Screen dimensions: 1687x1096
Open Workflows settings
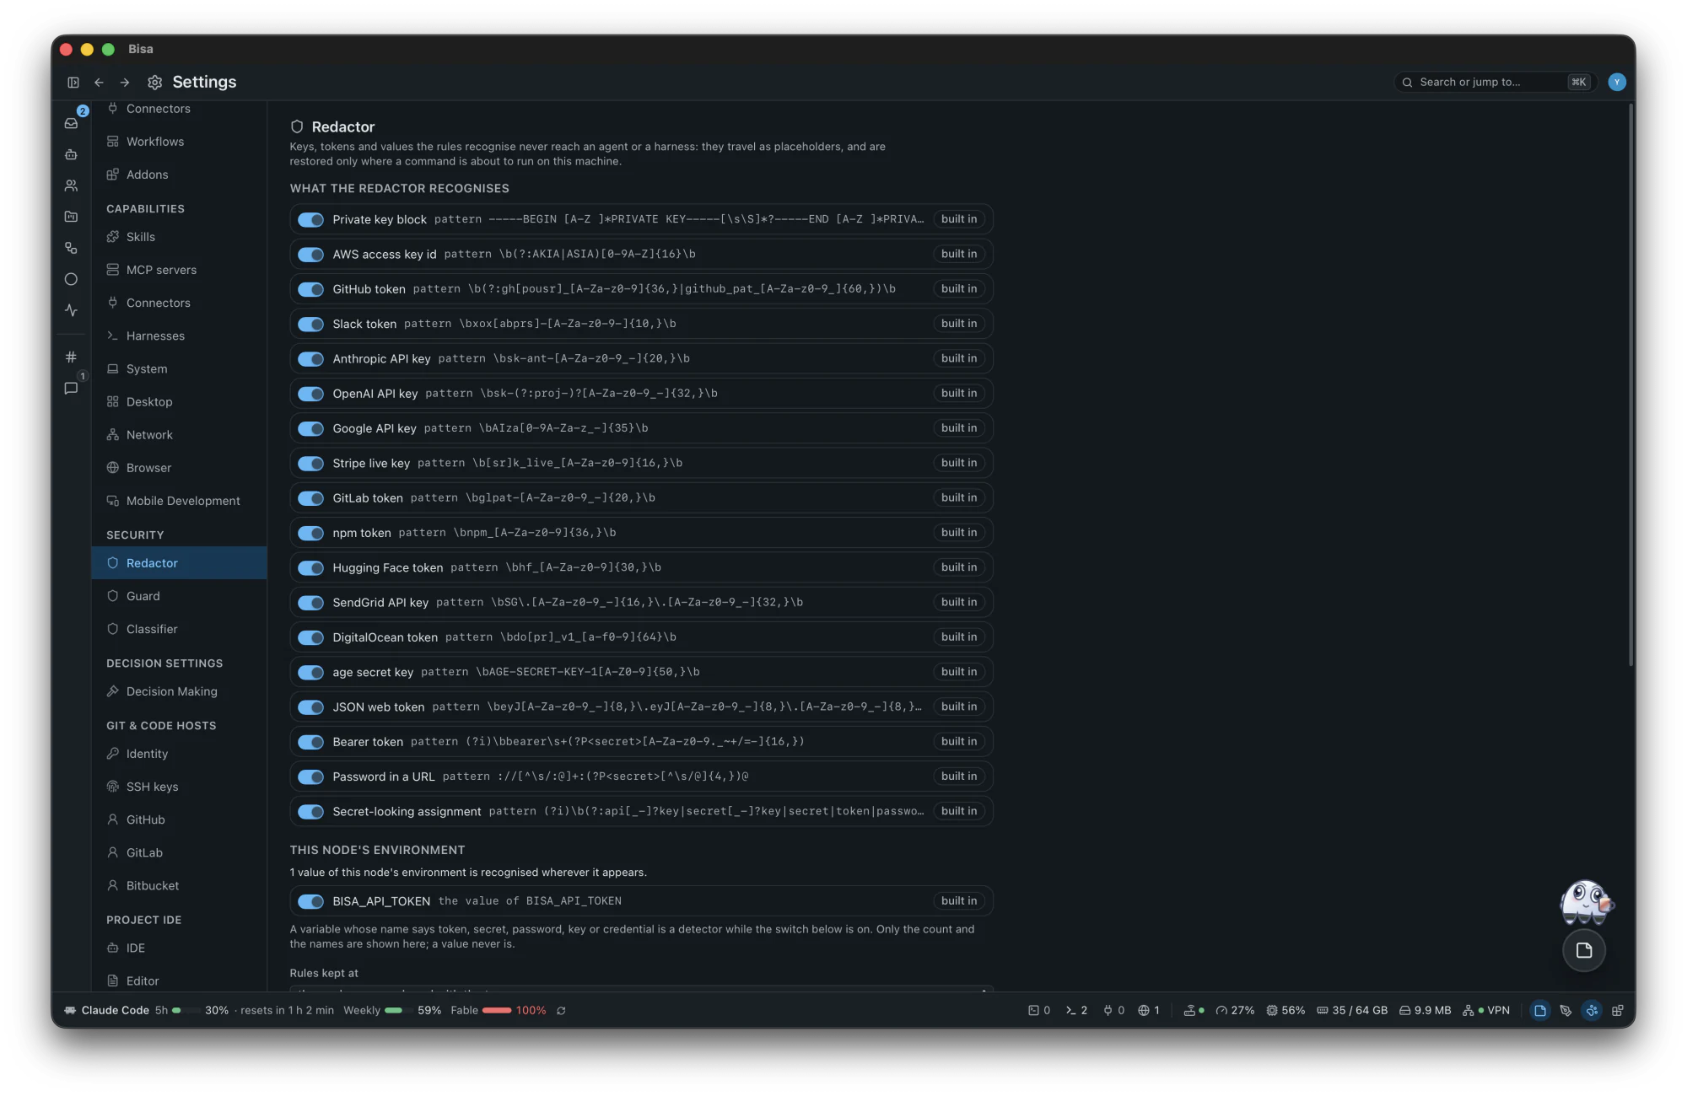pos(179,142)
